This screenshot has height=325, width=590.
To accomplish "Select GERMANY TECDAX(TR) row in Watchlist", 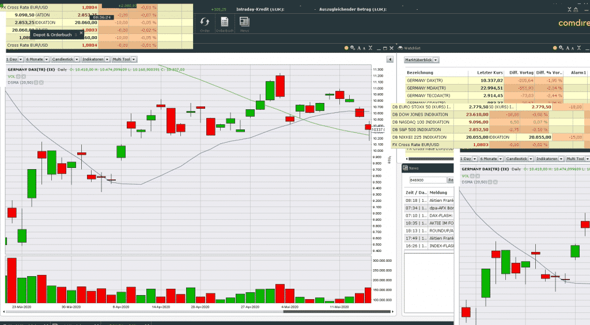I will (496, 95).
